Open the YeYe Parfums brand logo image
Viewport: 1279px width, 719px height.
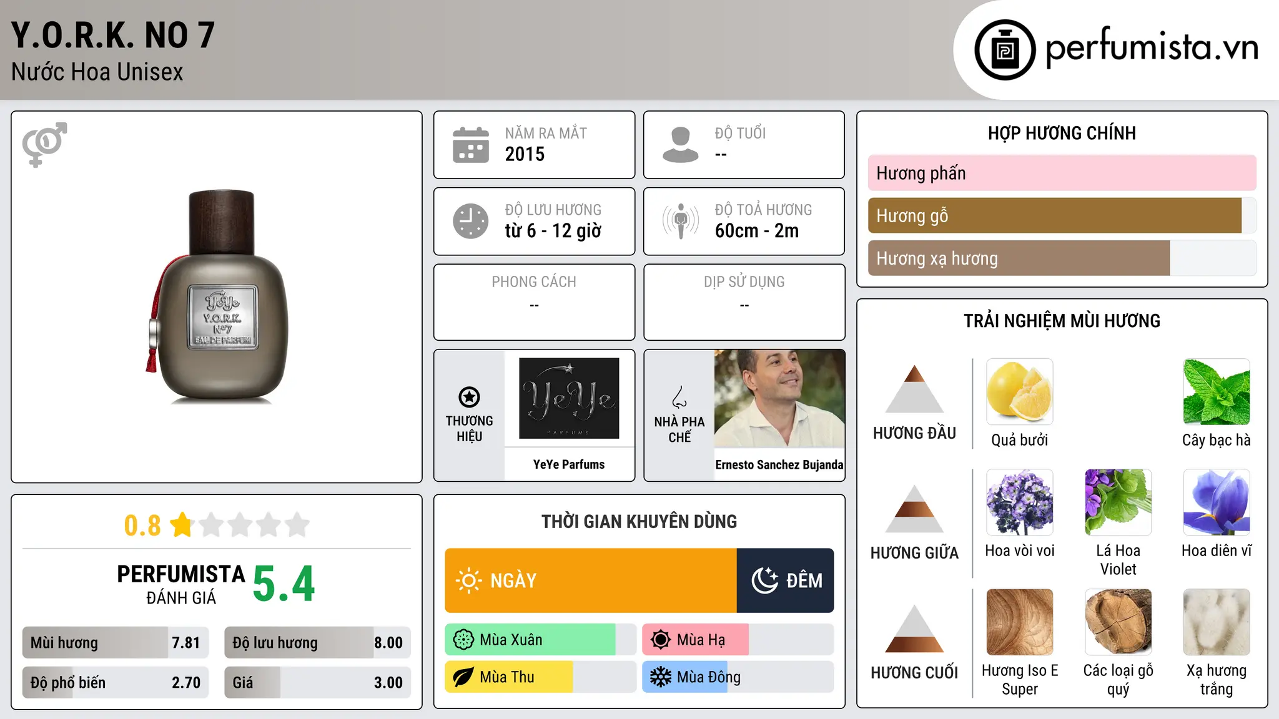(x=569, y=398)
